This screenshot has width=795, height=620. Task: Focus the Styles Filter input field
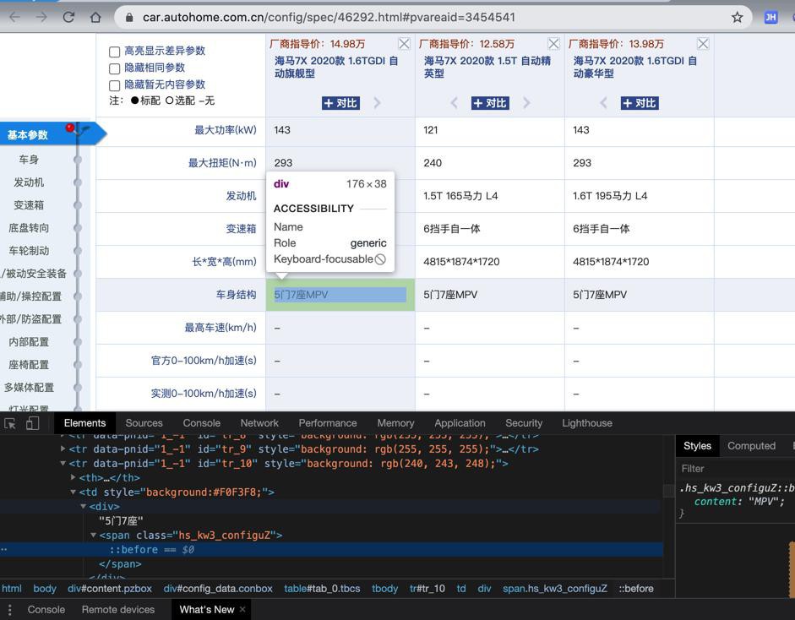[x=735, y=469]
